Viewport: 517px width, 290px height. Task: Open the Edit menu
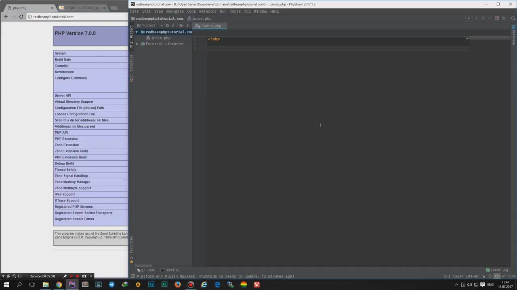(146, 11)
